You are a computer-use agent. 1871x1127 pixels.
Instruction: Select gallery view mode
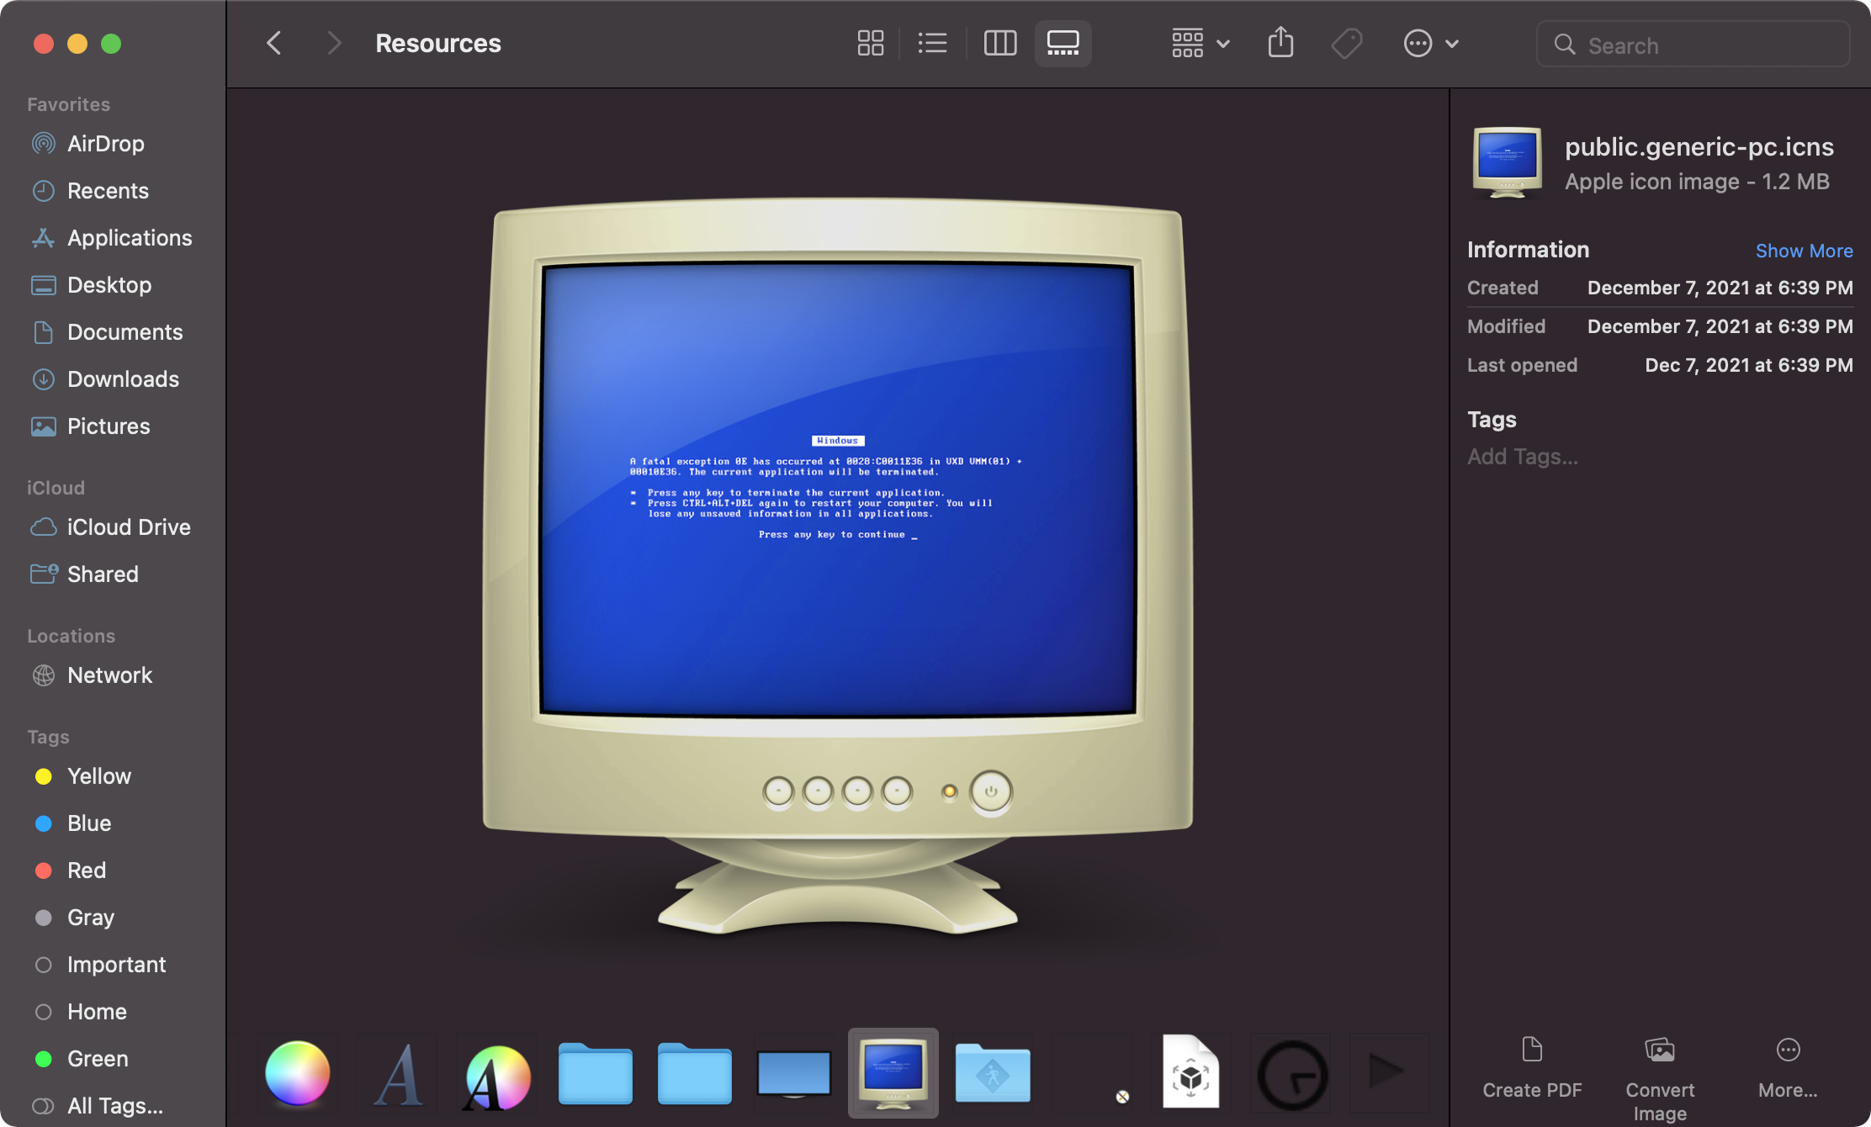[1063, 43]
